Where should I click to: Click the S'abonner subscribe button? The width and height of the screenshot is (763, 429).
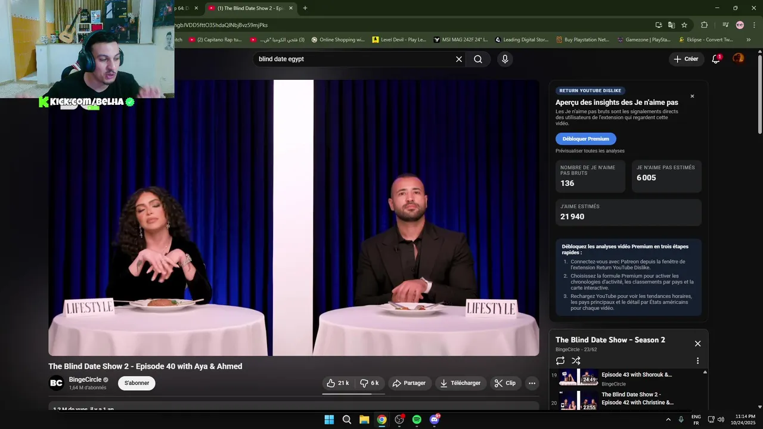point(137,383)
